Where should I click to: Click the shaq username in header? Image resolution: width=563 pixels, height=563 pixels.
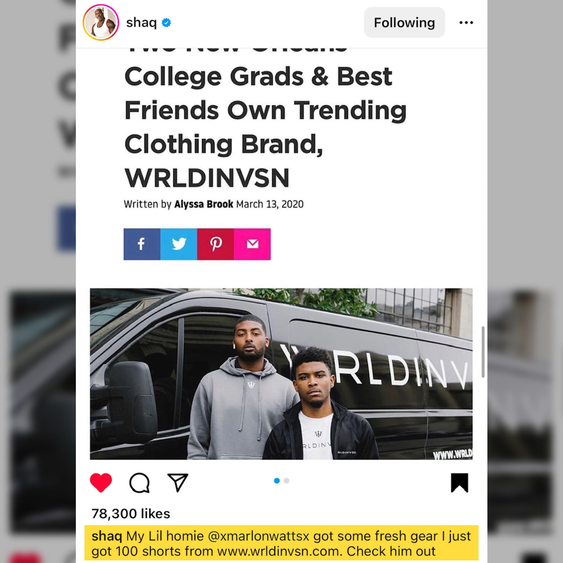click(141, 23)
